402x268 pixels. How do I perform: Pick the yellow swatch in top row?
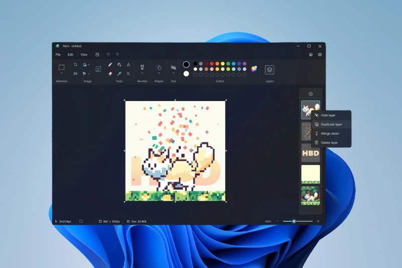click(223, 63)
